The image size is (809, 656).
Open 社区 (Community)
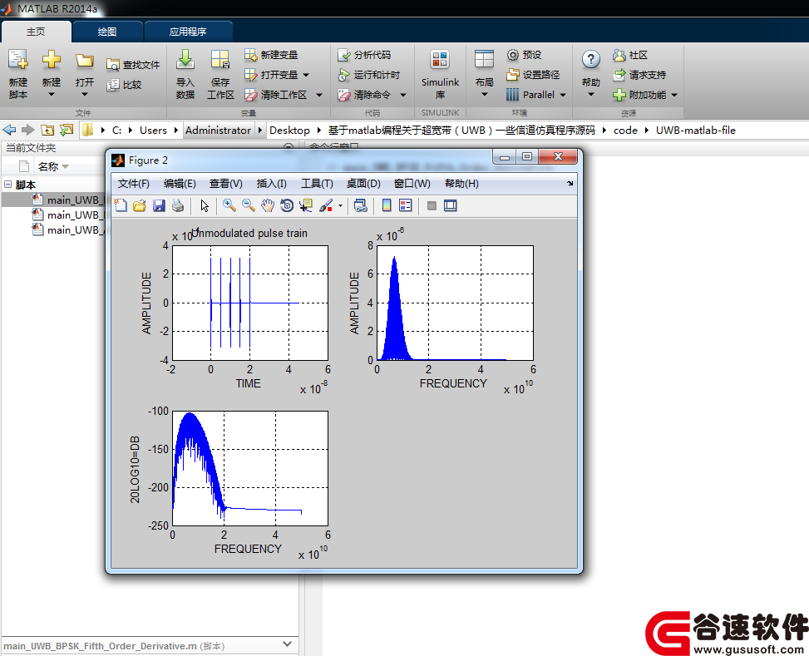click(630, 55)
